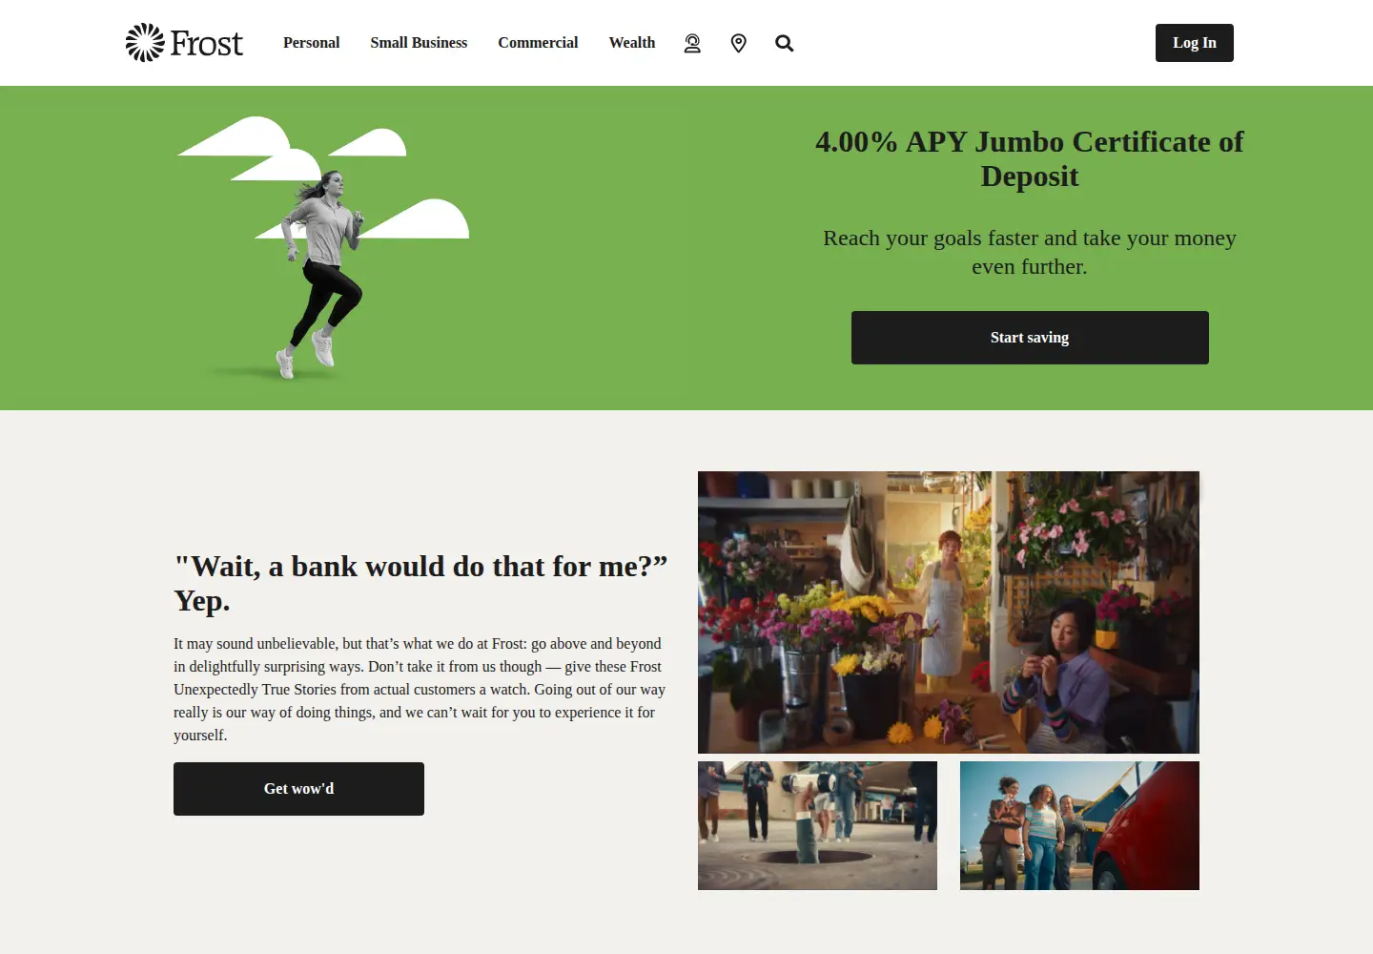Click the Start saving button
1373x954 pixels.
(1030, 338)
